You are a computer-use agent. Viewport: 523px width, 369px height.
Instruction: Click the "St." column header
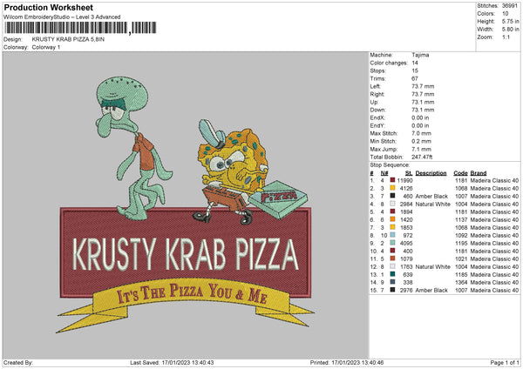pos(409,173)
